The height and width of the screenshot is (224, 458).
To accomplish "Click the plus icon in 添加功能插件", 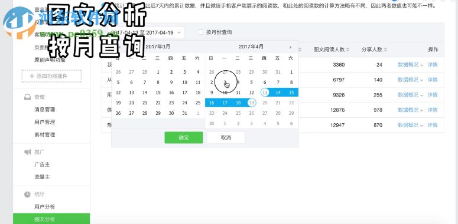I will (32, 76).
